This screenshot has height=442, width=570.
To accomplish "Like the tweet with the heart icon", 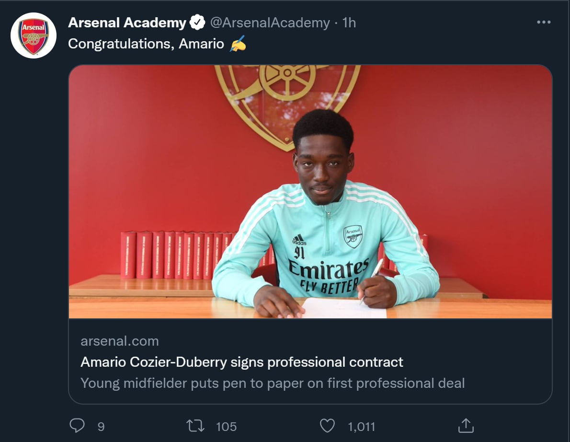I will (x=327, y=426).
